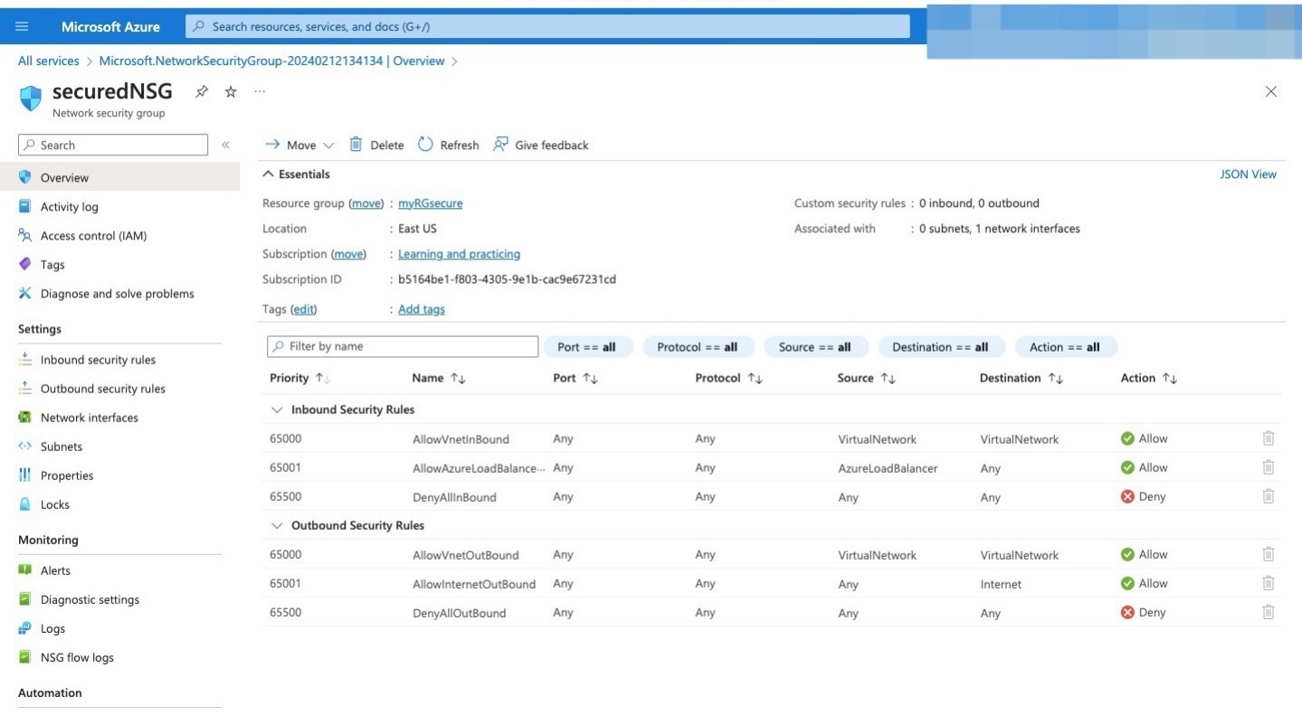Sort rules by Source column
The height and width of the screenshot is (715, 1302).
click(x=888, y=378)
